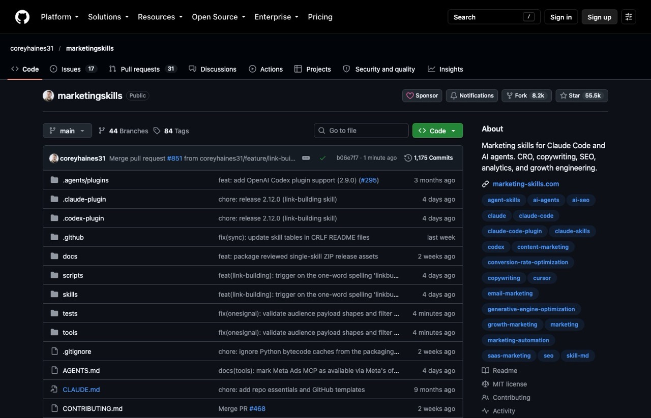Switch to the Pull requests tab
Screen dimensions: 651x418
click(x=142, y=69)
